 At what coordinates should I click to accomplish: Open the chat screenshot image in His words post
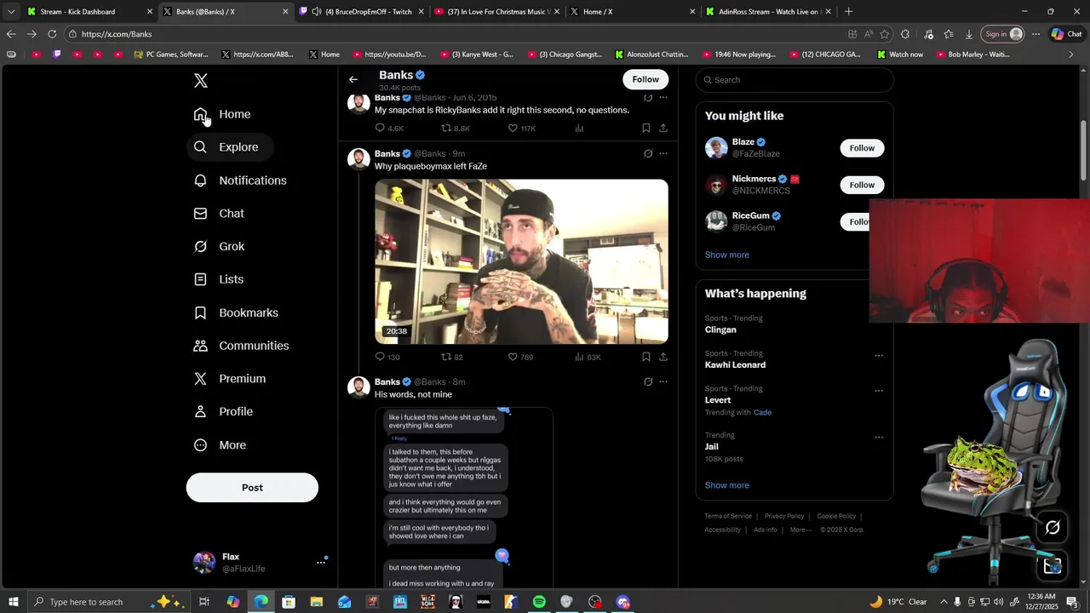464,498
